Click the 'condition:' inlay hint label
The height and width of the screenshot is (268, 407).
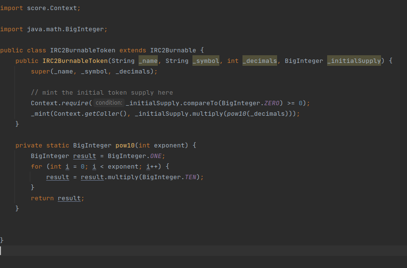(x=109, y=103)
